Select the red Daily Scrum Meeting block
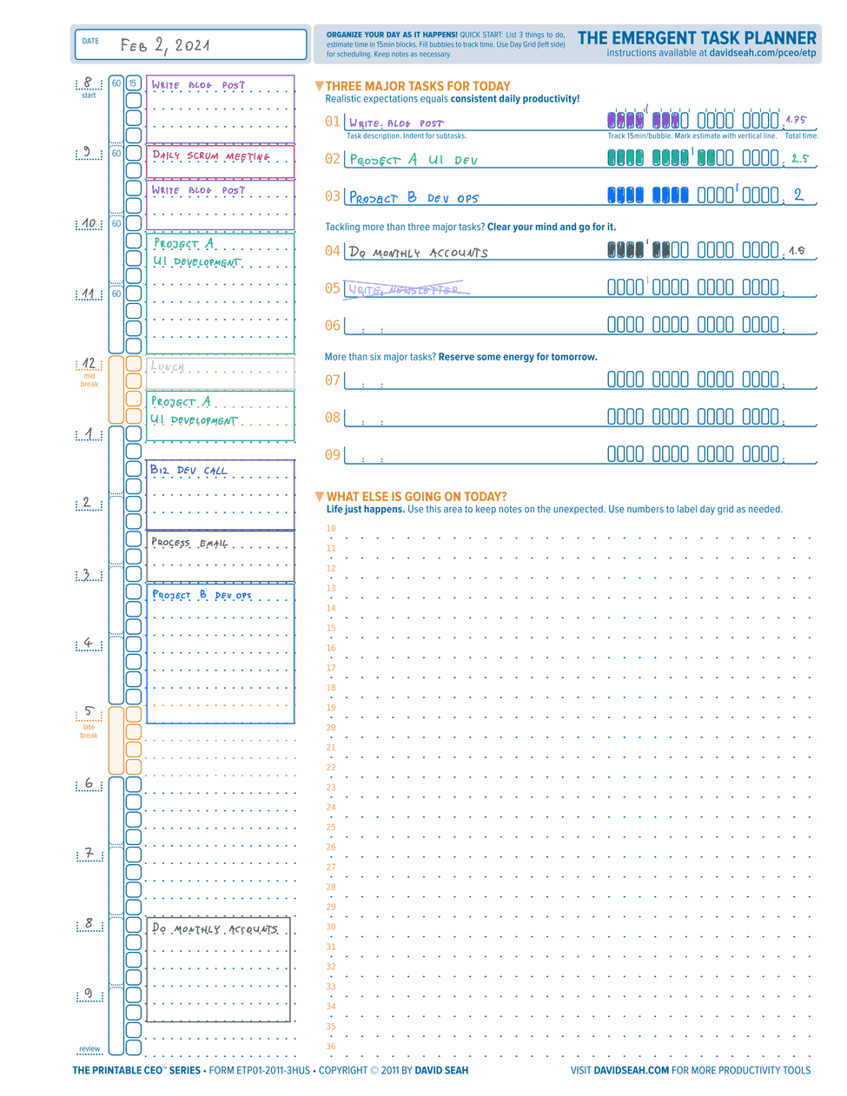The image size is (847, 1096). pos(220,162)
